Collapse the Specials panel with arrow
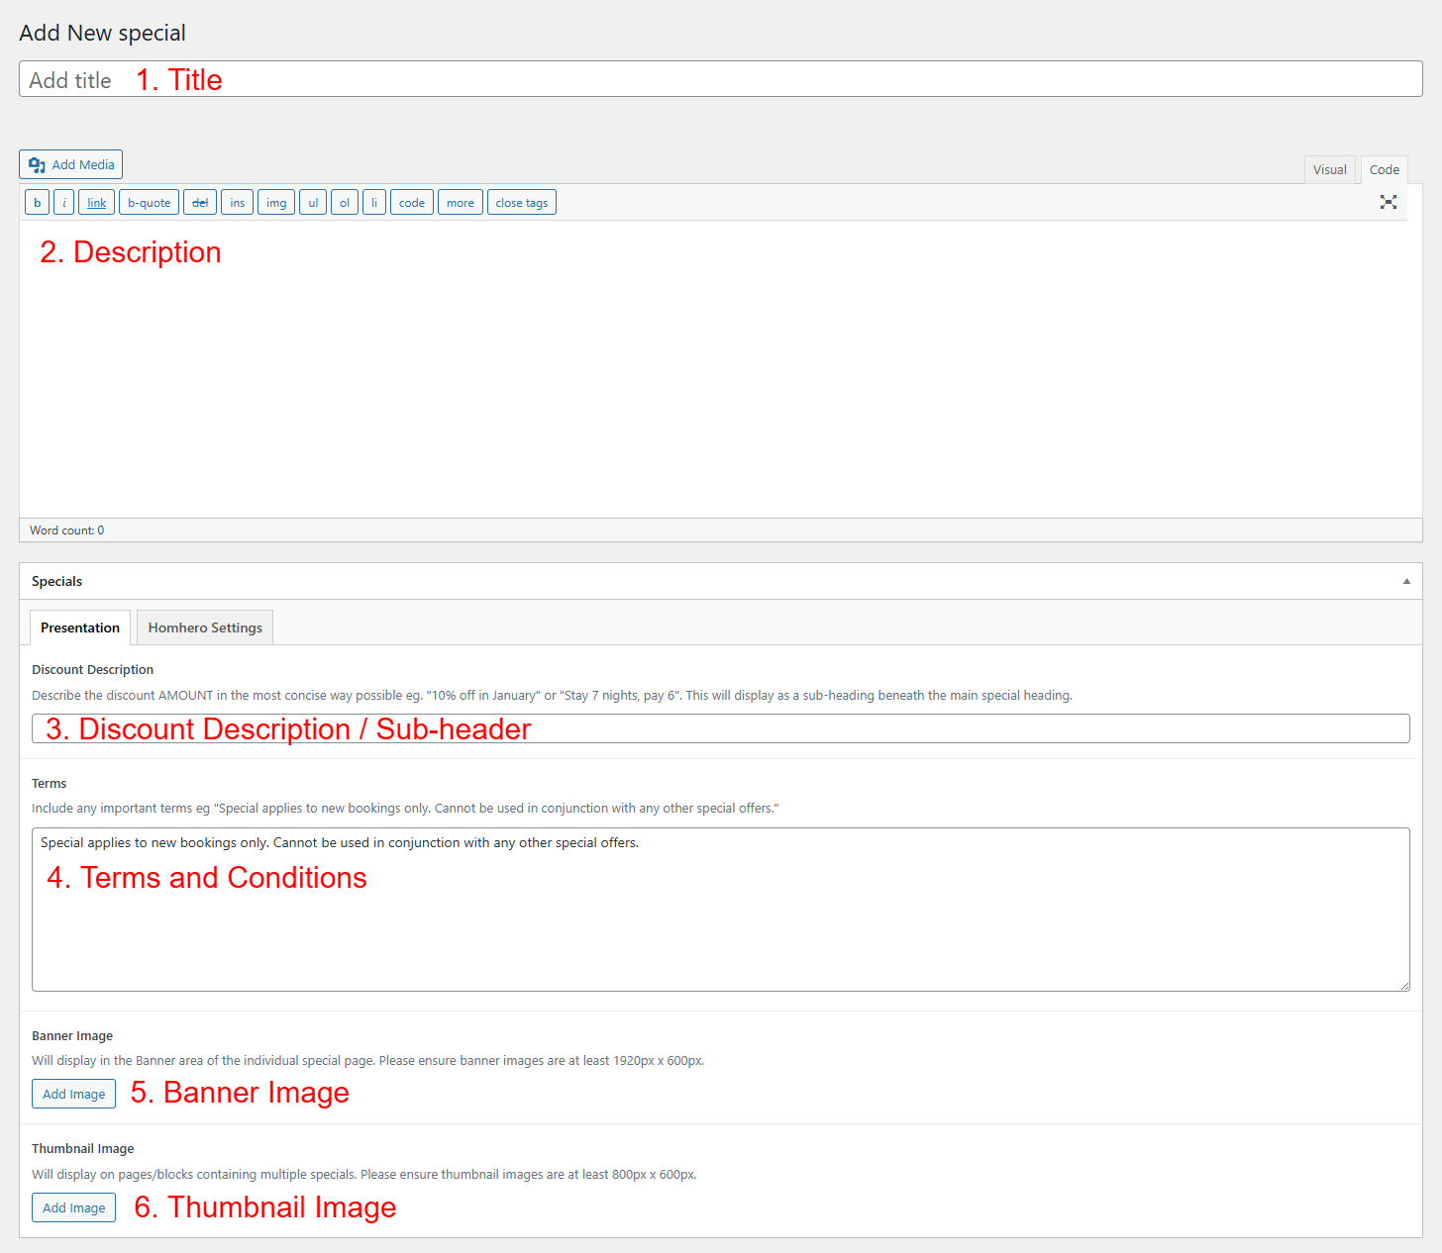The image size is (1442, 1253). 1405,581
